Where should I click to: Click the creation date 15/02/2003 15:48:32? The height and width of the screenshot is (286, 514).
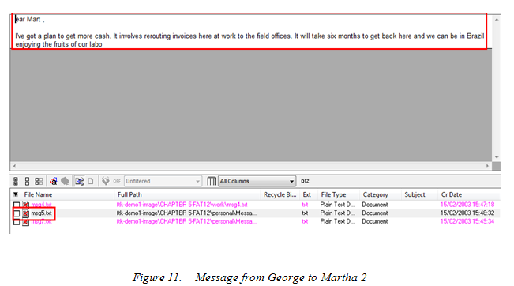pyautogui.click(x=467, y=213)
